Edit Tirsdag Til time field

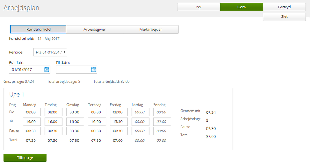tap(54, 121)
